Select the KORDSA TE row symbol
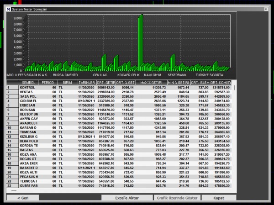 [x=29, y=146]
